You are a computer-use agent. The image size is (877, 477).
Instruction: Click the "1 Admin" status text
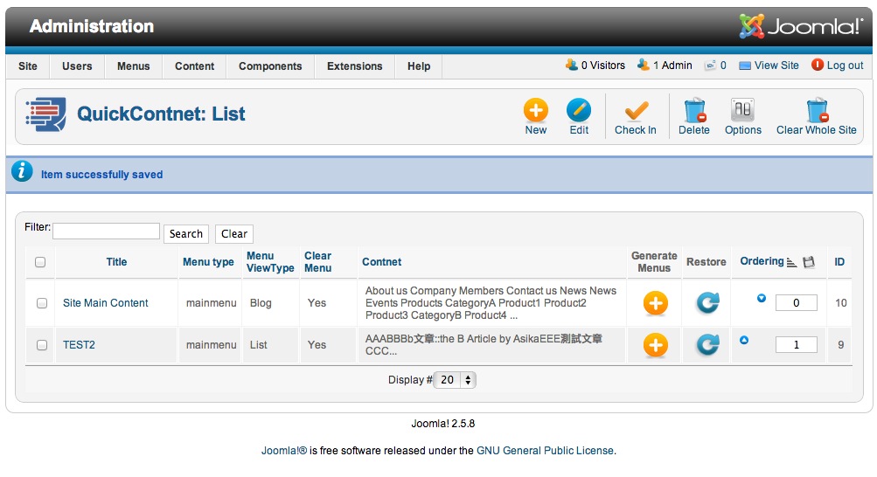coord(673,66)
